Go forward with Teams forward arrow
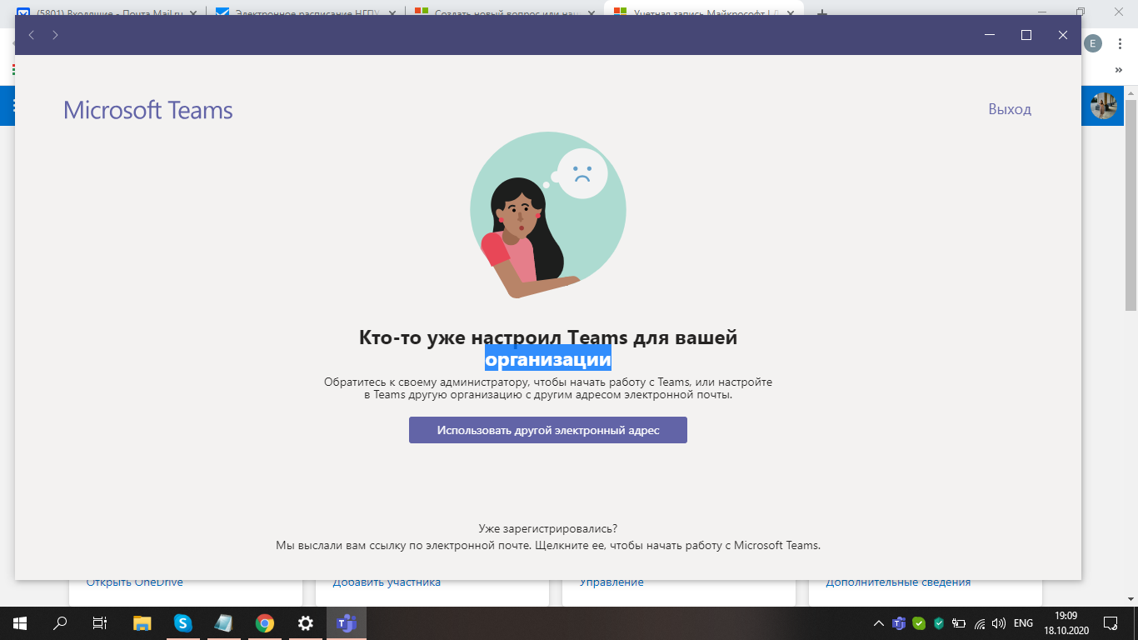 (55, 35)
